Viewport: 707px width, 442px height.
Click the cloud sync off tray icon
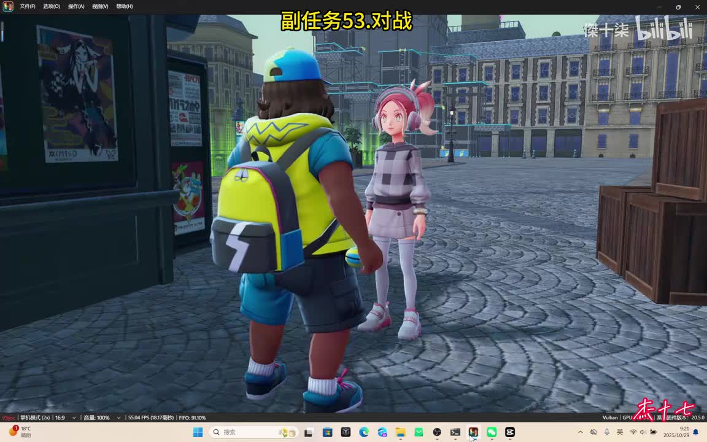pos(594,432)
